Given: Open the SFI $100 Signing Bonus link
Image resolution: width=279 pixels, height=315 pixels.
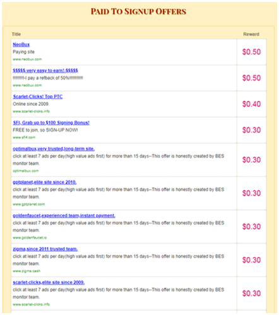Looking at the screenshot, I should [x=51, y=123].
